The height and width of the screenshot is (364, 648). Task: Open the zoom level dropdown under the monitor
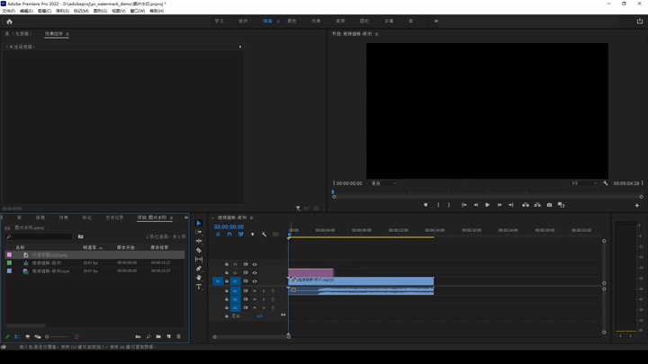point(383,183)
